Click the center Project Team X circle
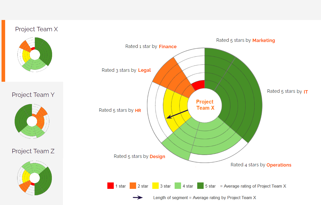 (205, 105)
